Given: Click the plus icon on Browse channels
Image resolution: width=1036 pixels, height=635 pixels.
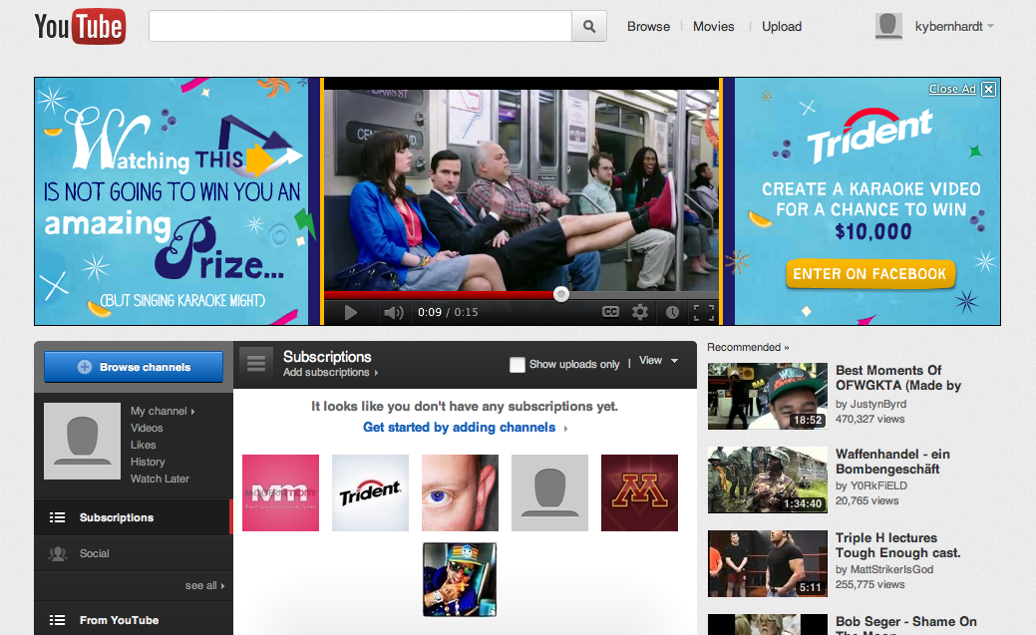Looking at the screenshot, I should pyautogui.click(x=85, y=367).
